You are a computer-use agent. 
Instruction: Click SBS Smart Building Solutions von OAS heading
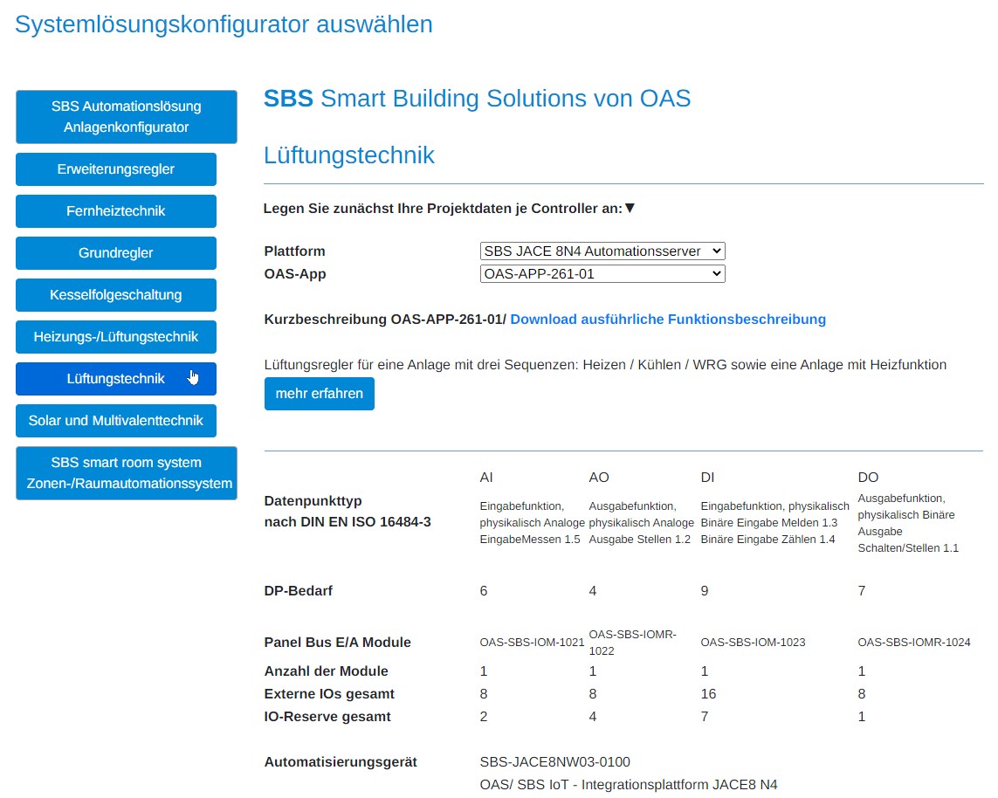point(478,99)
